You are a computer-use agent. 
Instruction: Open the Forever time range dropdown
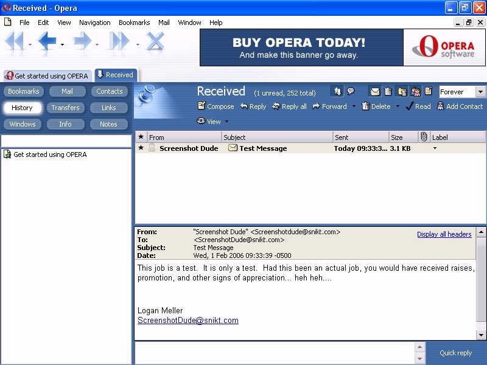(461, 92)
